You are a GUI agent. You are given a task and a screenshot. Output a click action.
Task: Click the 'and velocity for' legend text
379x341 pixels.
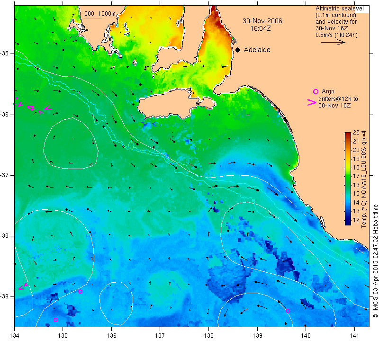(336, 22)
